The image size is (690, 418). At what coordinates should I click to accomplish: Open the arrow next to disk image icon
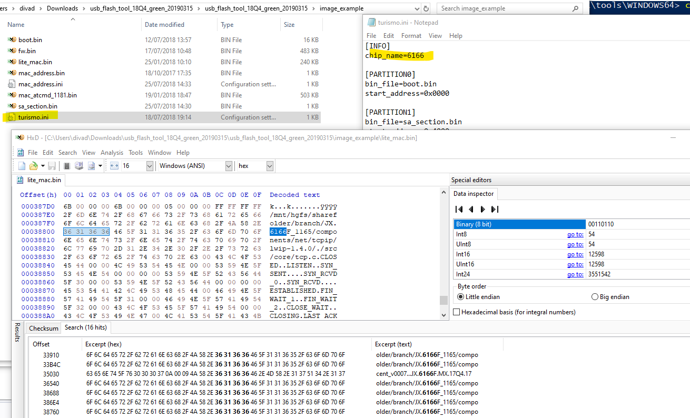pyautogui.click(x=100, y=166)
